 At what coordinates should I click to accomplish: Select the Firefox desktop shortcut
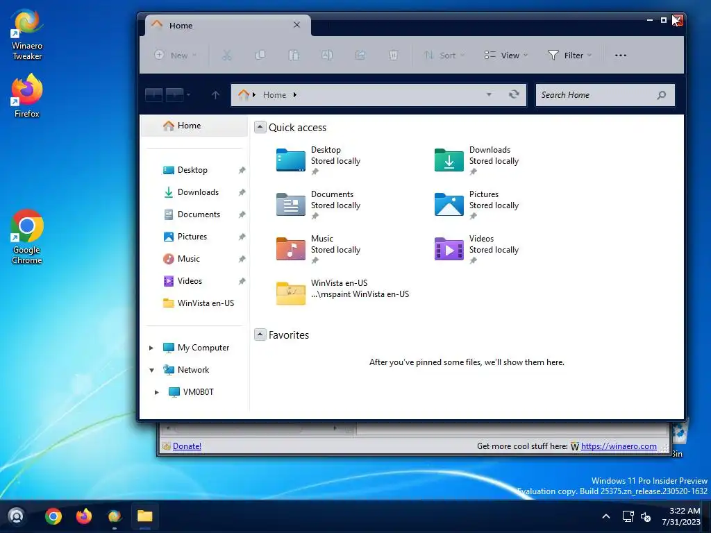click(27, 96)
